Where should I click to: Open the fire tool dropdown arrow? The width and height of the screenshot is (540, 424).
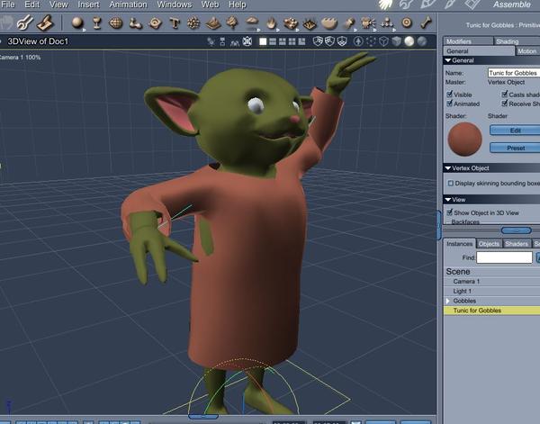pyautogui.click(x=278, y=30)
